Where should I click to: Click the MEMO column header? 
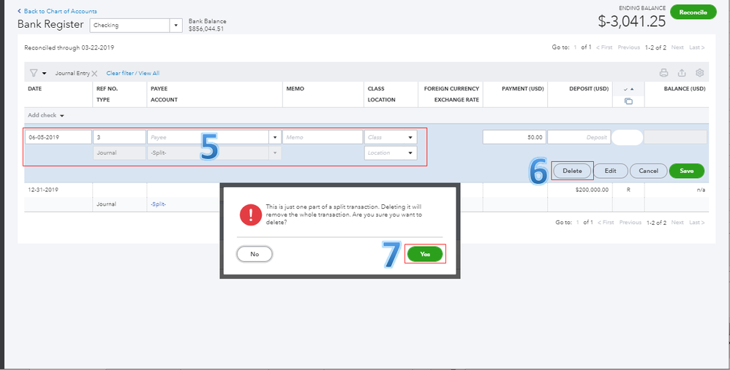tap(296, 89)
